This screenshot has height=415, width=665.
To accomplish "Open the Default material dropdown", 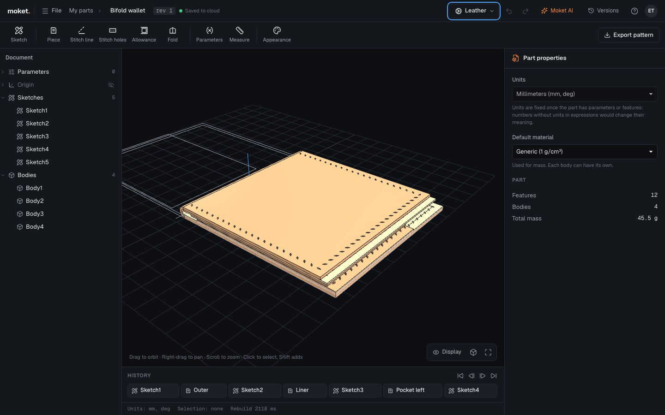I will pos(585,152).
